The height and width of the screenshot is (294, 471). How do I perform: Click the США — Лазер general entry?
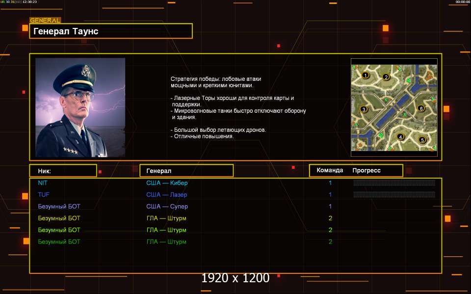[167, 195]
